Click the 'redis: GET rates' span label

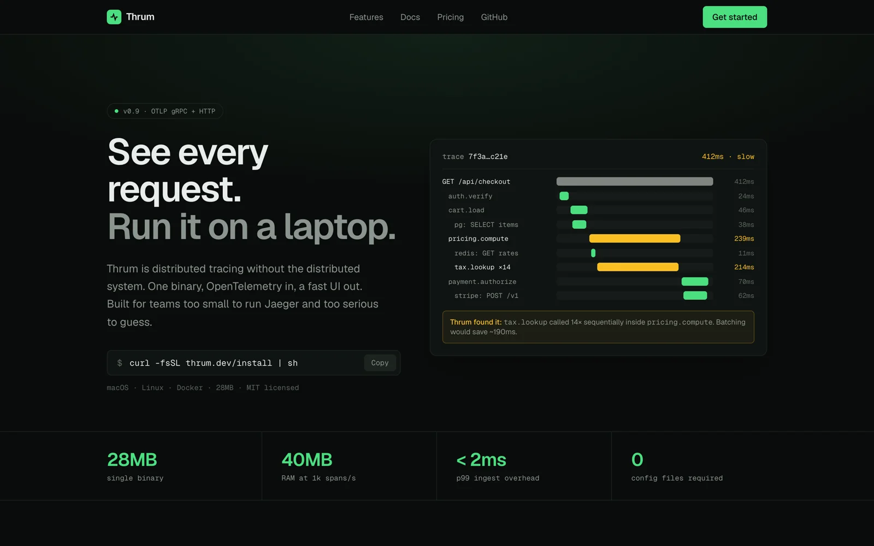486,253
